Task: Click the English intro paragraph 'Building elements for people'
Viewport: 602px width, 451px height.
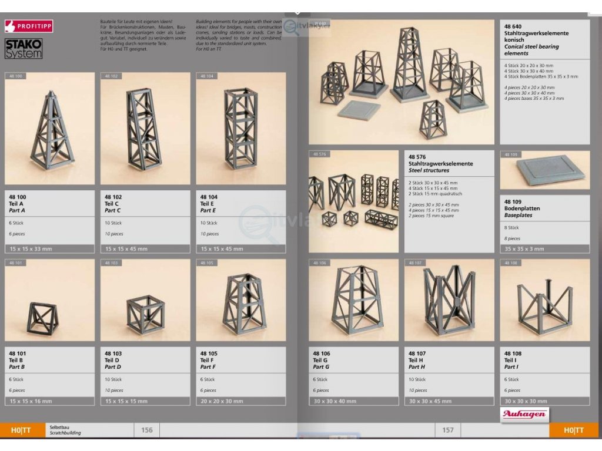Action: [239, 35]
